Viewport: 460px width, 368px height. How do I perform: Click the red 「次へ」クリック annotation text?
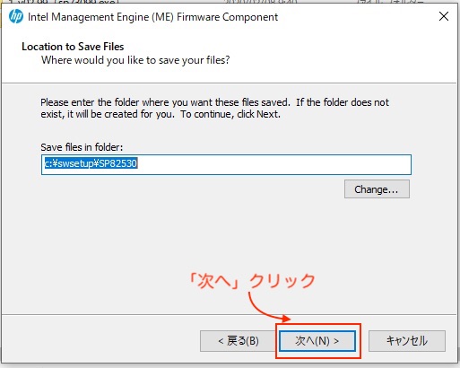coord(253,281)
